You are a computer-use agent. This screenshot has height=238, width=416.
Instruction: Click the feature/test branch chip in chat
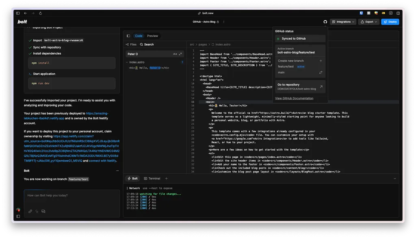pyautogui.click(x=78, y=179)
